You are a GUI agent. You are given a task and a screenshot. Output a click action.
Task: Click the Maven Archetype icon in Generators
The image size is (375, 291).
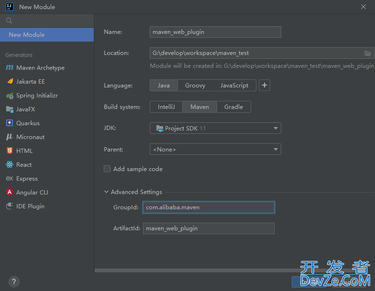(x=10, y=68)
